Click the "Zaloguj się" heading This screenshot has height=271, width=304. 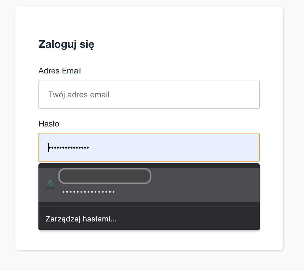66,44
